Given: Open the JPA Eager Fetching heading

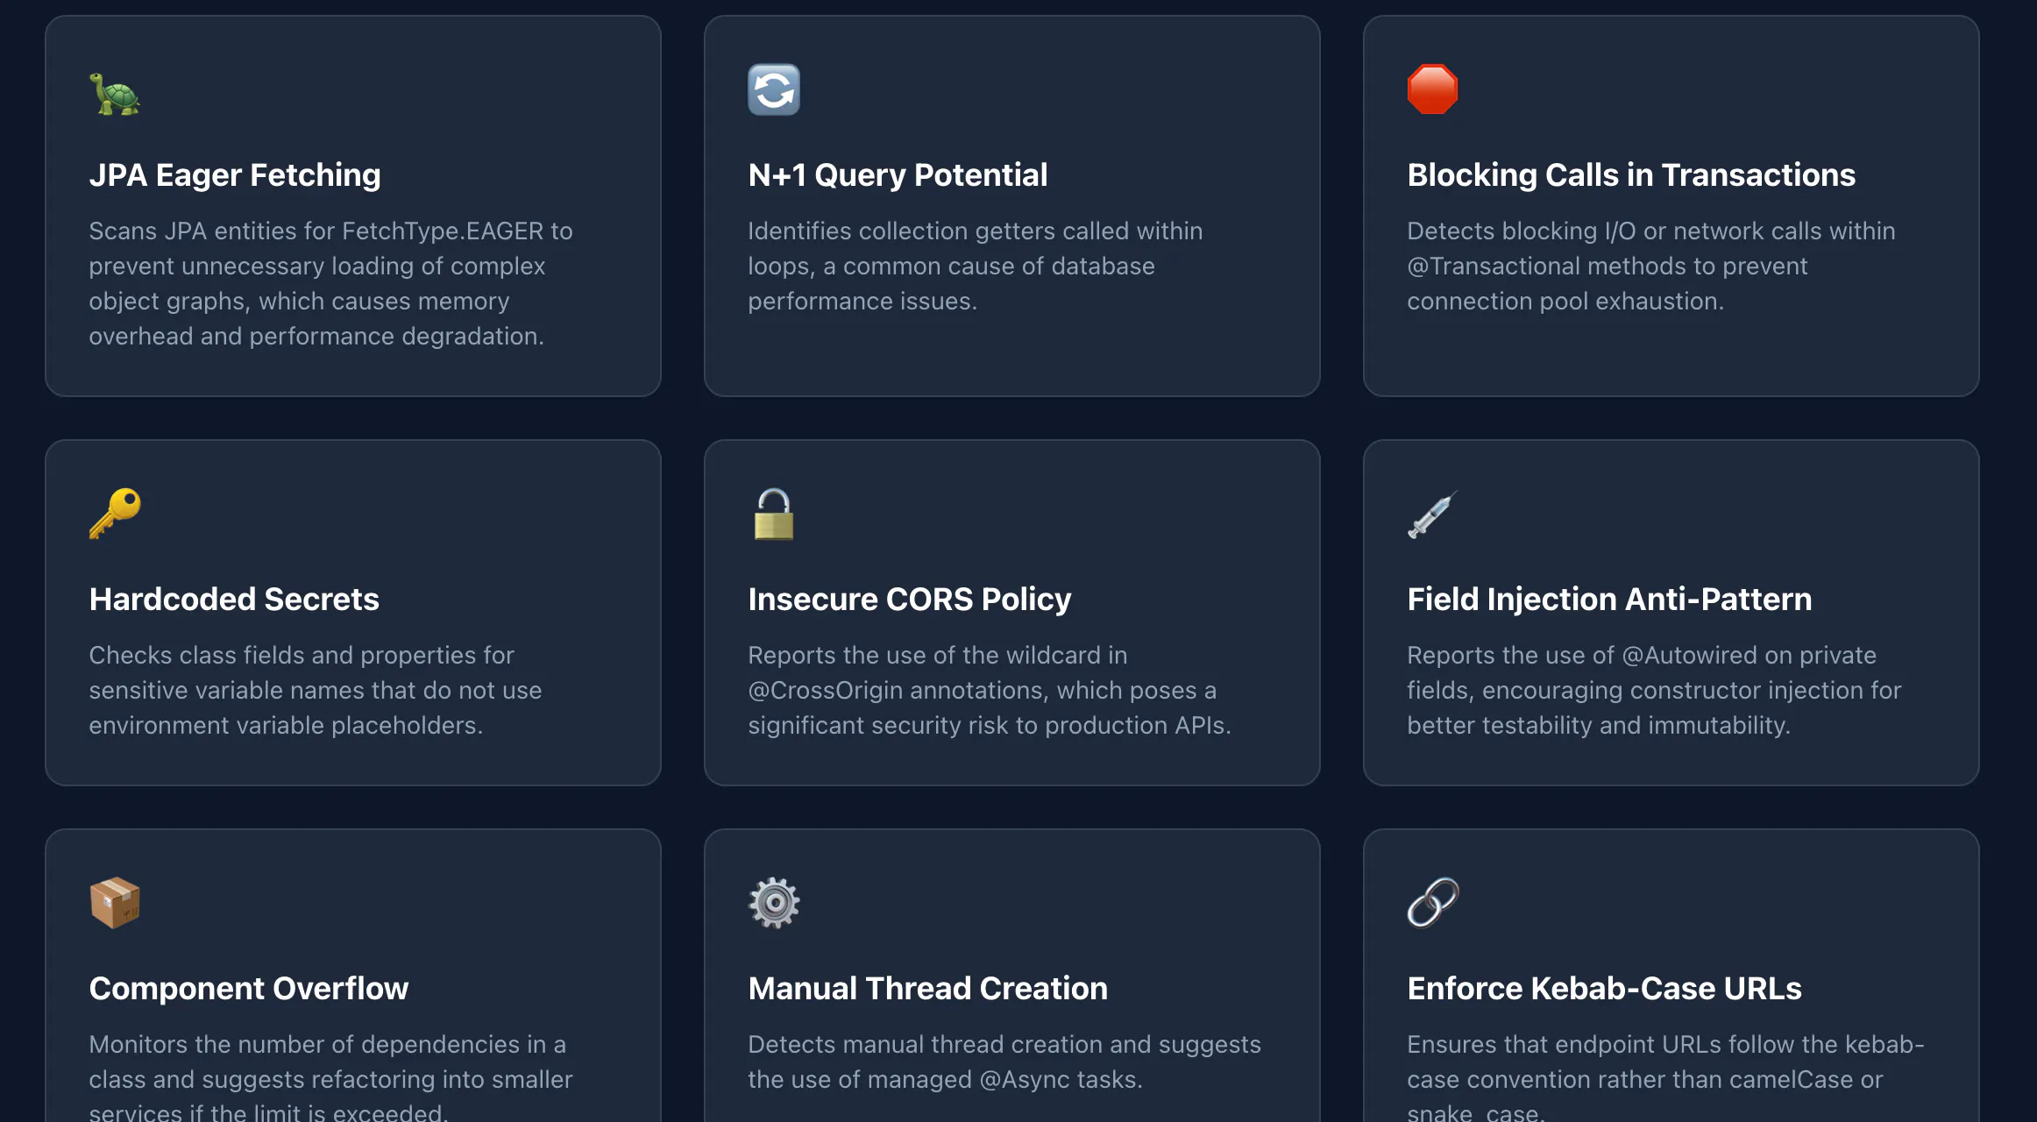Looking at the screenshot, I should [x=235, y=174].
